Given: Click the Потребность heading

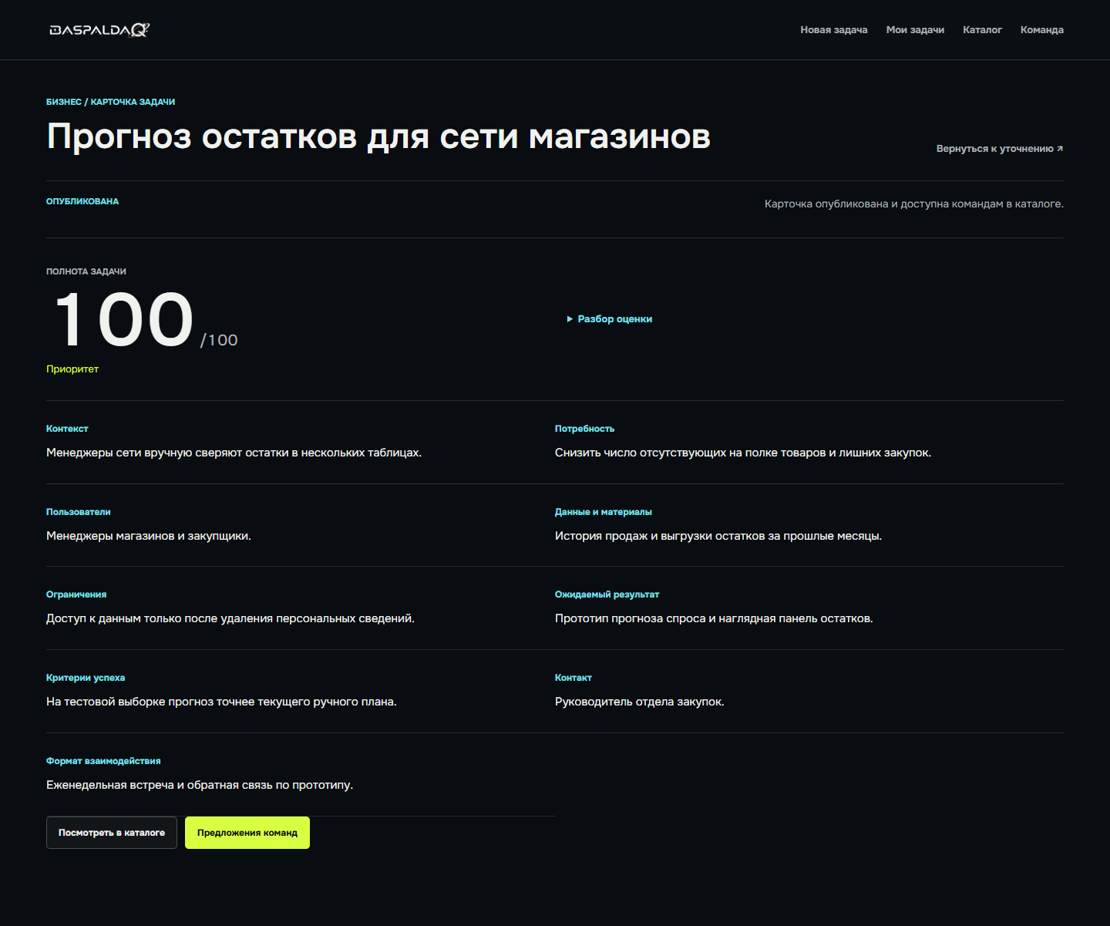Looking at the screenshot, I should pyautogui.click(x=584, y=429).
